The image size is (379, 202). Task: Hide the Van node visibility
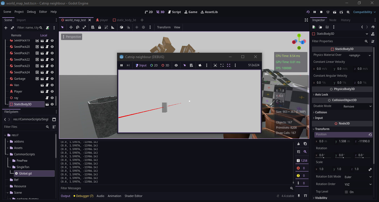[52, 85]
